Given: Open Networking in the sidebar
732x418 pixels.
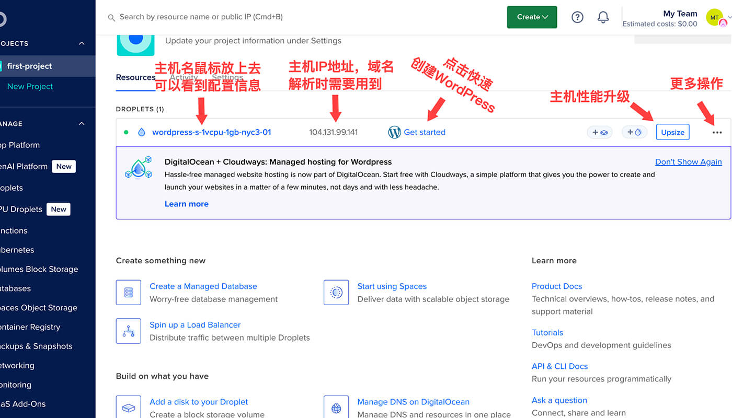Looking at the screenshot, I should pos(17,365).
